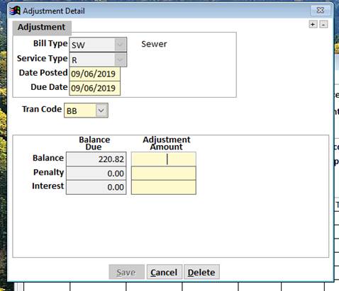Click the Due Date label
Screen dimensions: 339x291
[49, 87]
